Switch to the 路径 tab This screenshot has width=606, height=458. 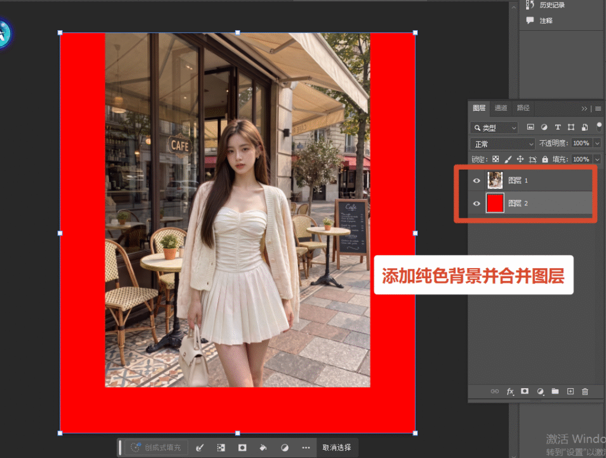click(x=523, y=108)
